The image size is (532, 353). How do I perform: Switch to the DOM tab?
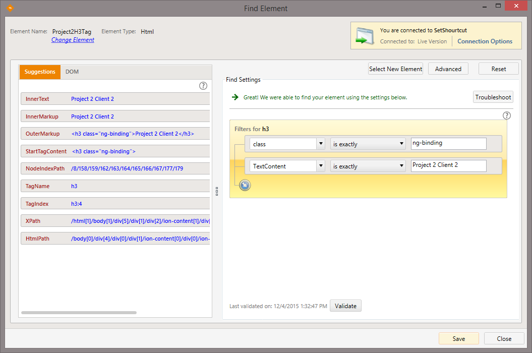[x=72, y=72]
